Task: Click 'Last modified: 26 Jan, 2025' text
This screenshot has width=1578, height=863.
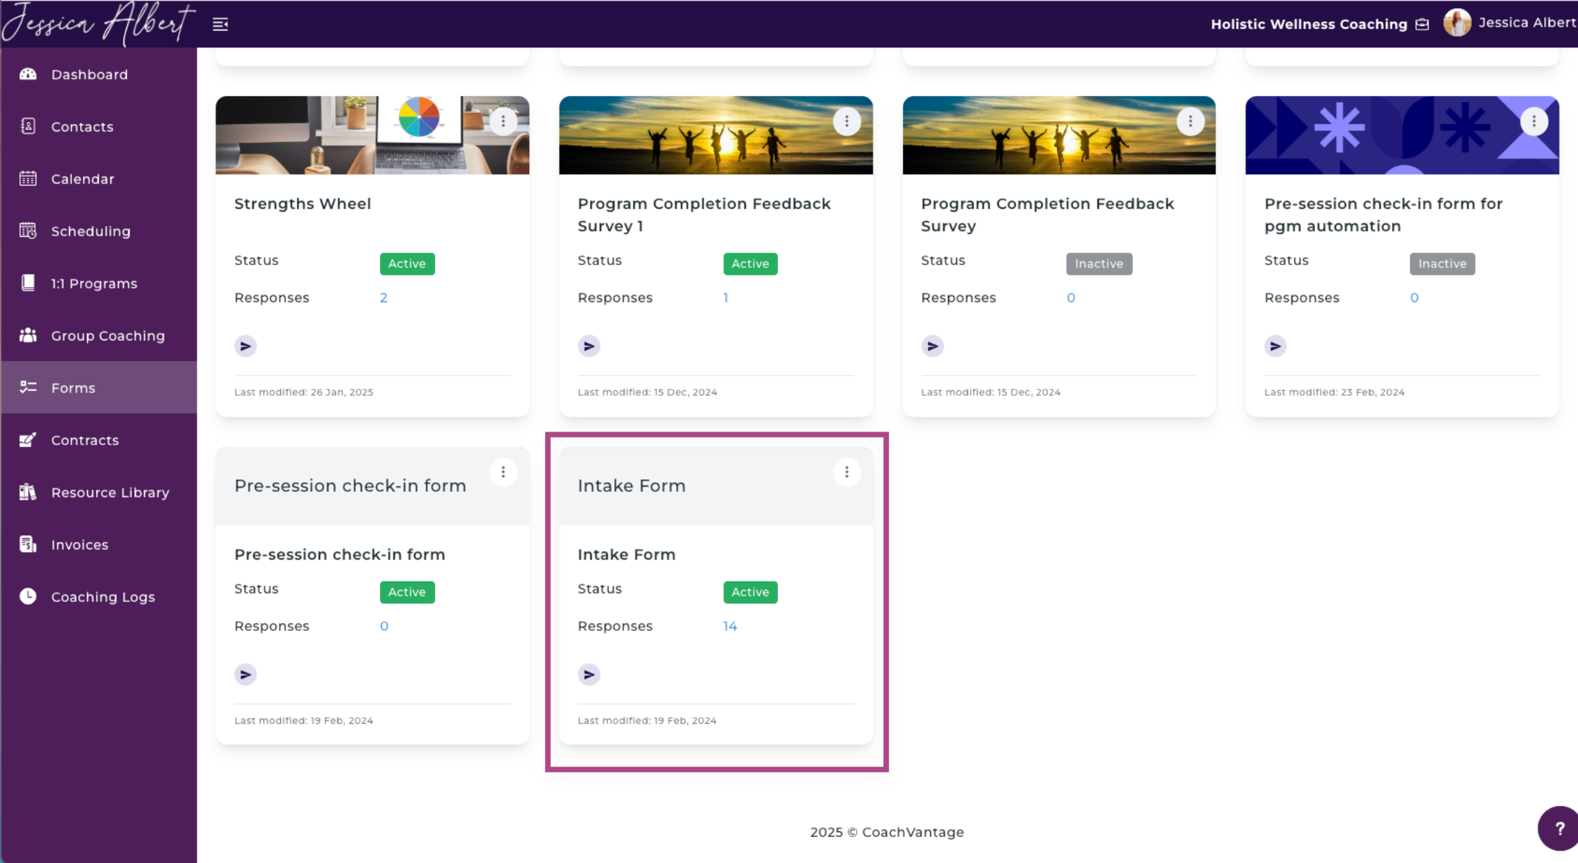Action: tap(304, 392)
